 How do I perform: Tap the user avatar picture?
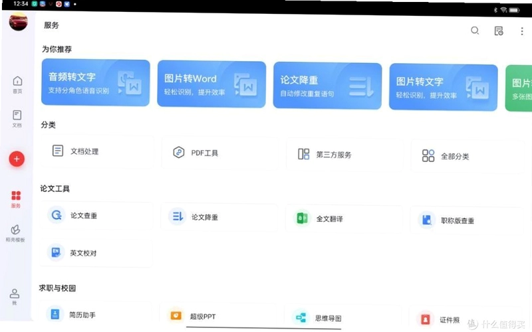19,22
